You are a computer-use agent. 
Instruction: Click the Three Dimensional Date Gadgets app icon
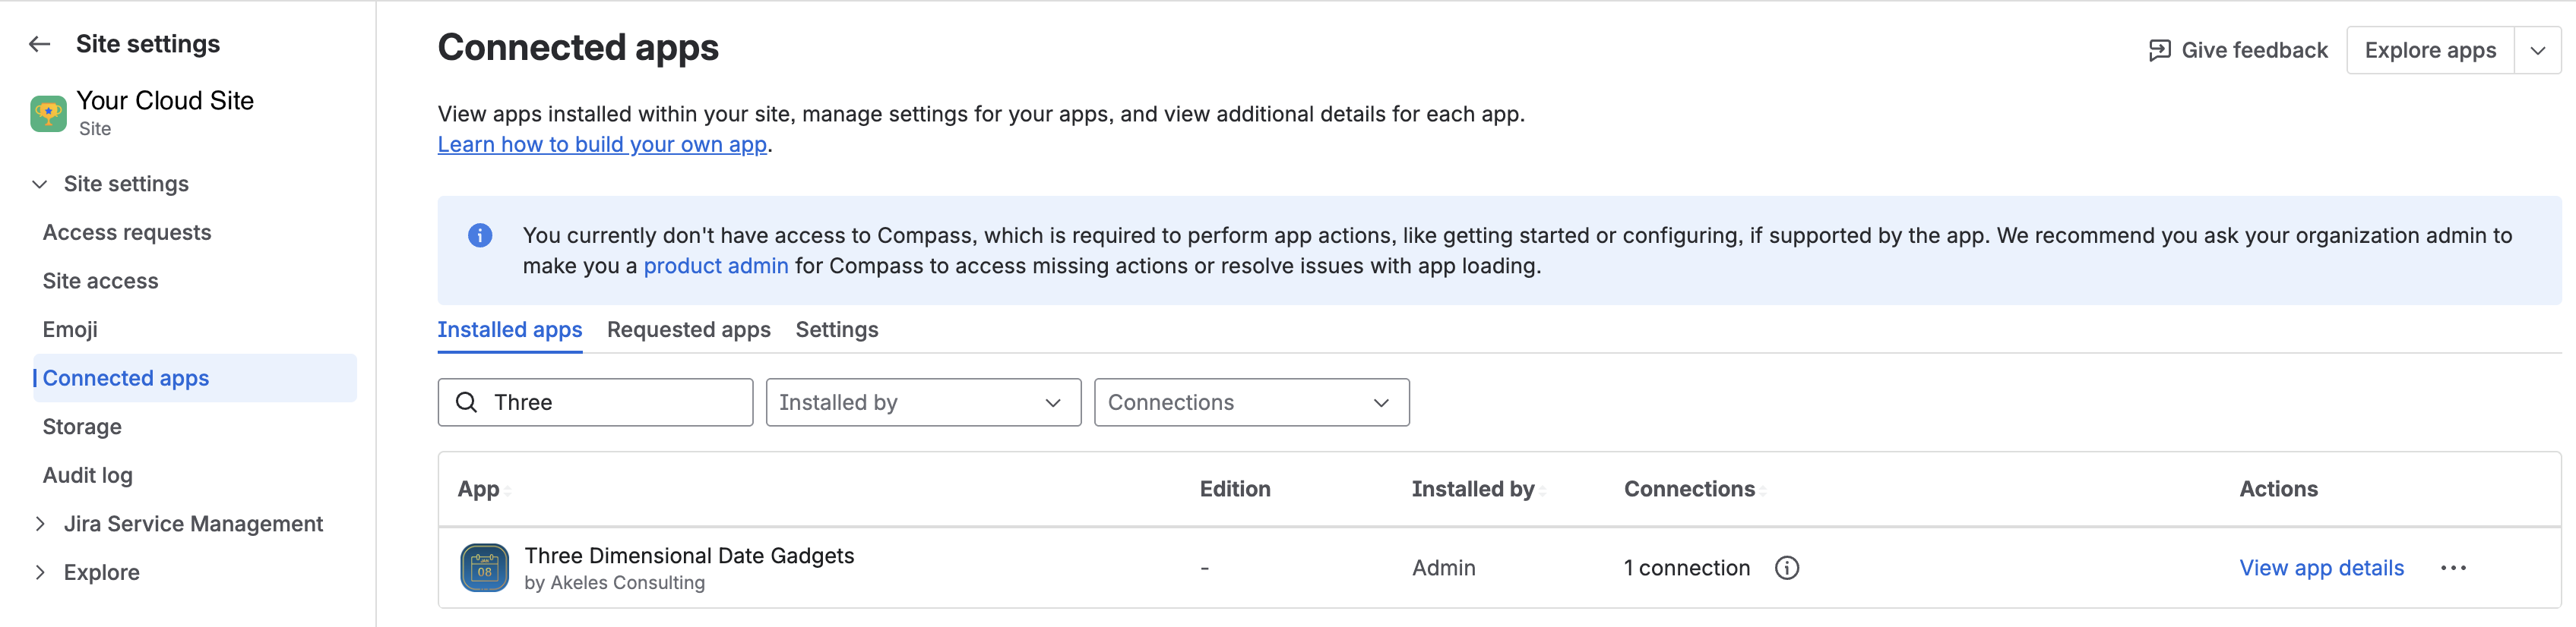click(x=484, y=568)
